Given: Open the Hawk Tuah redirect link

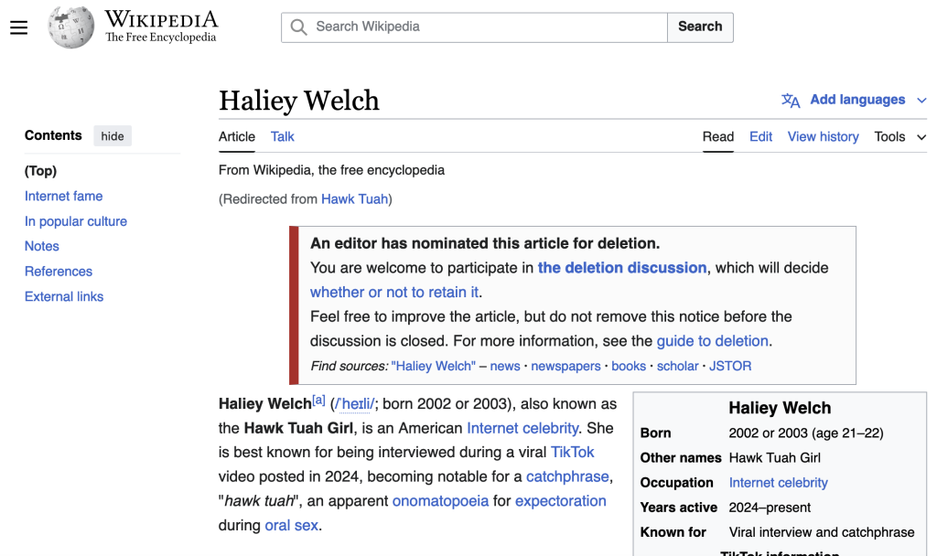Looking at the screenshot, I should click(354, 198).
